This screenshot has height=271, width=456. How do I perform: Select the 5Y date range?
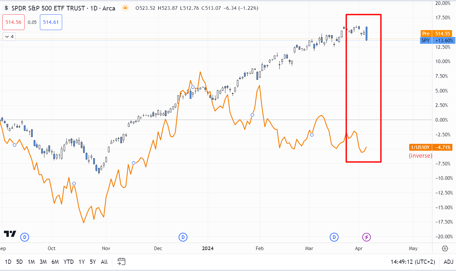click(x=93, y=262)
